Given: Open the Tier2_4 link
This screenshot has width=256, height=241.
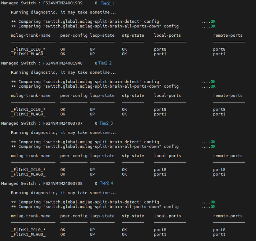Looking at the screenshot, I should 106,183.
